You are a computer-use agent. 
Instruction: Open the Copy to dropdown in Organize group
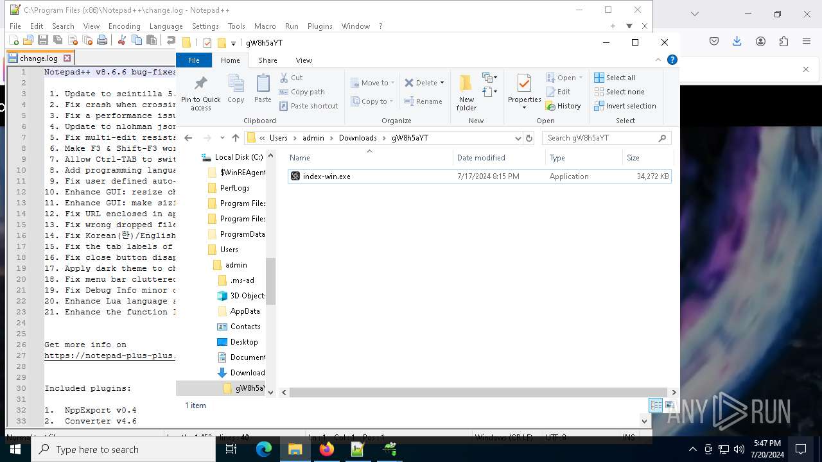(x=372, y=101)
